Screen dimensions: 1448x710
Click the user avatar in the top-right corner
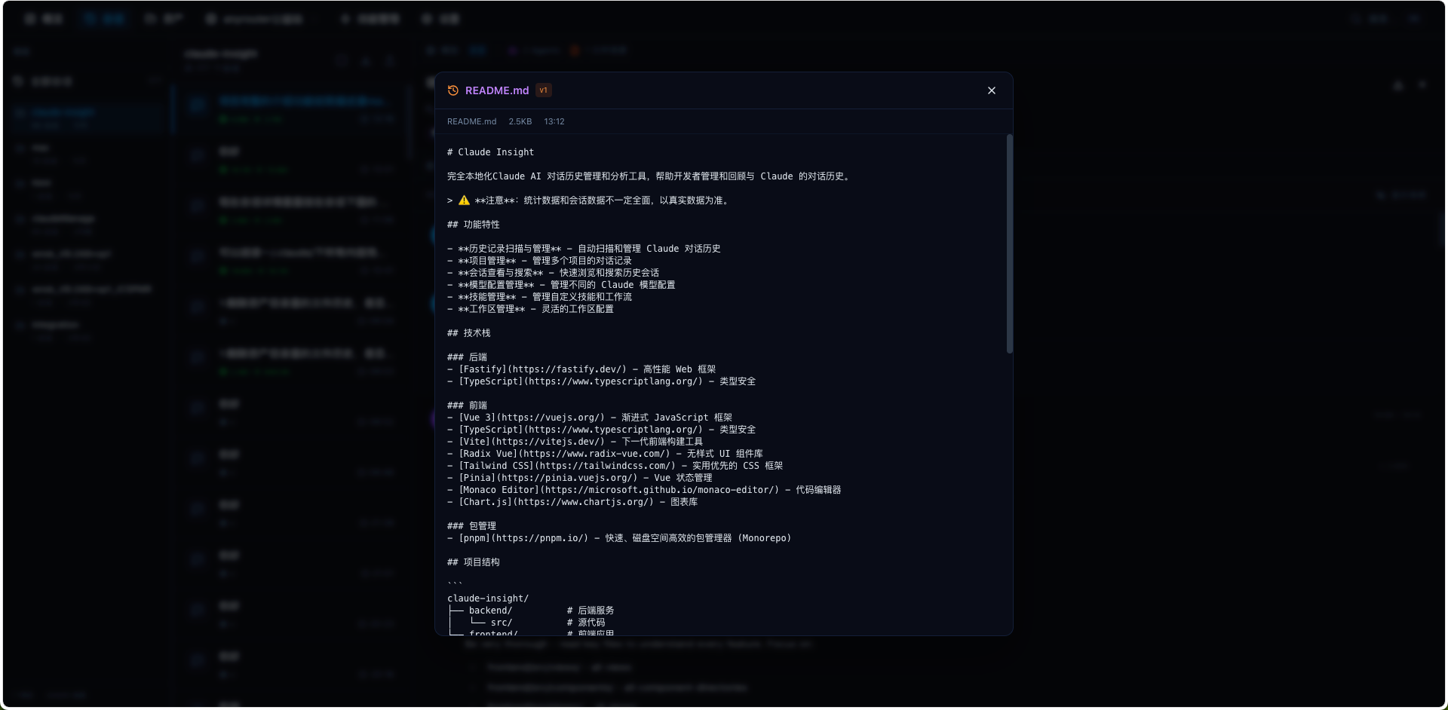(1414, 18)
